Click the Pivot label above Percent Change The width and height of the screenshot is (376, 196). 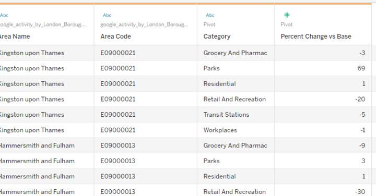pos(287,24)
